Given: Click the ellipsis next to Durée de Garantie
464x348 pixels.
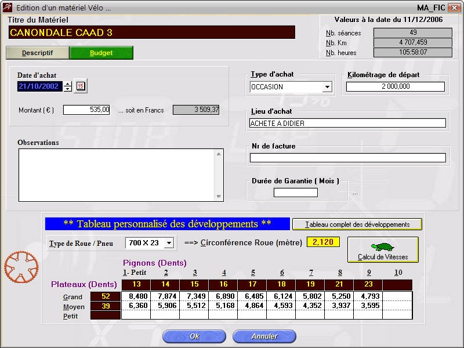Looking at the screenshot, I should (x=355, y=194).
